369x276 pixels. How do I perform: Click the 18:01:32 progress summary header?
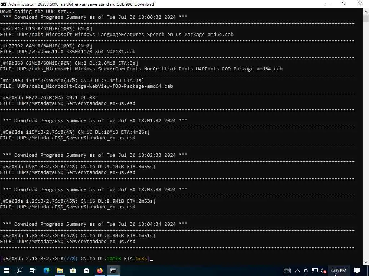pyautogui.click(x=95, y=121)
